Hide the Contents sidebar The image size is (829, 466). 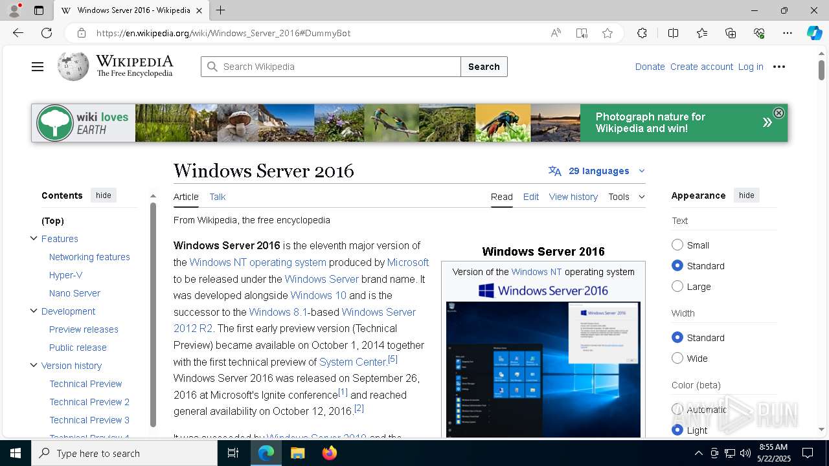104,195
